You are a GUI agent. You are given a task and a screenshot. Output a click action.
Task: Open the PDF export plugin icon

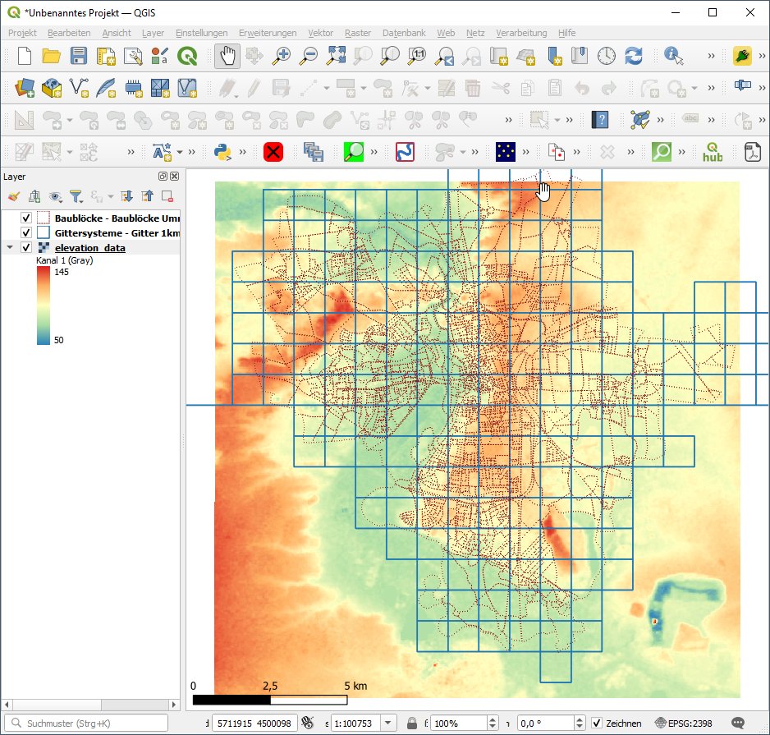(x=752, y=152)
